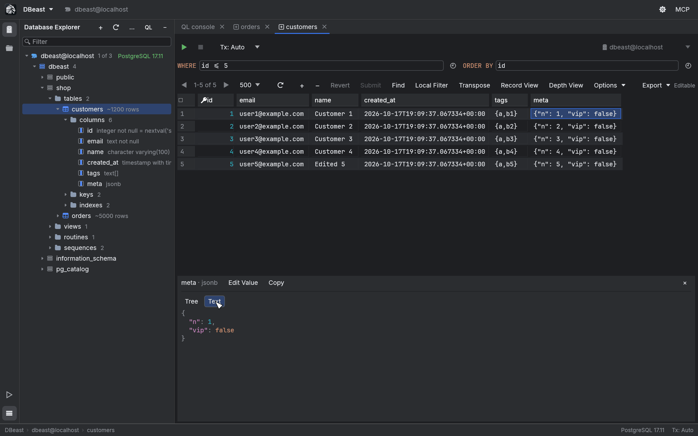The image size is (698, 436).
Task: Switch value viewer to Text mode
Action: point(214,301)
